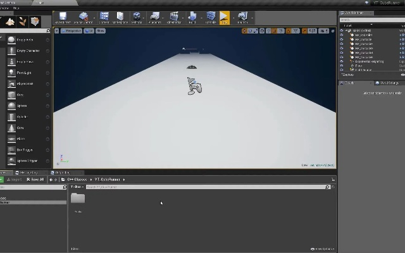405x253 pixels.
Task: Open the Lit view mode dropdown
Action: pos(89,30)
